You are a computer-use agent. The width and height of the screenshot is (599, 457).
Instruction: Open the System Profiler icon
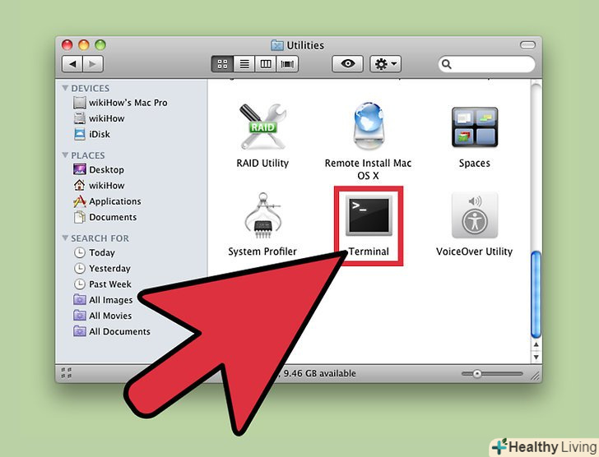pyautogui.click(x=262, y=216)
